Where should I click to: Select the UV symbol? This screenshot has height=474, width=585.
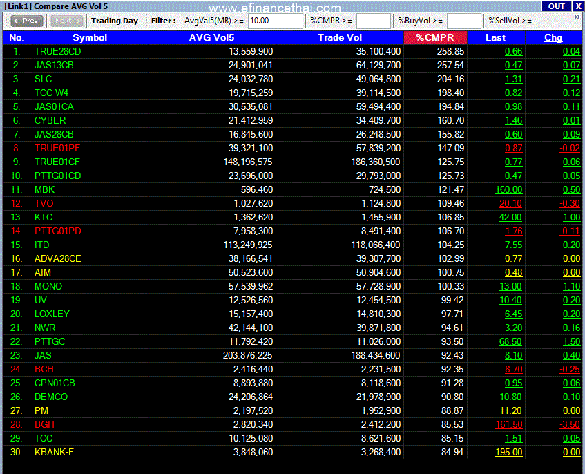point(41,300)
